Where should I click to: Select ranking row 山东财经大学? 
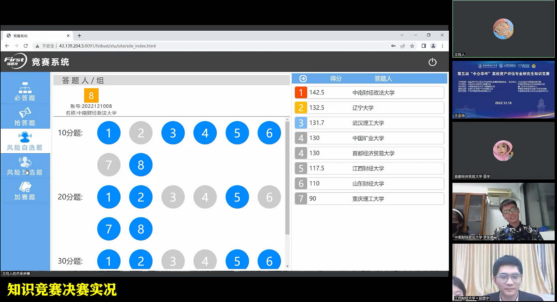[369, 184]
